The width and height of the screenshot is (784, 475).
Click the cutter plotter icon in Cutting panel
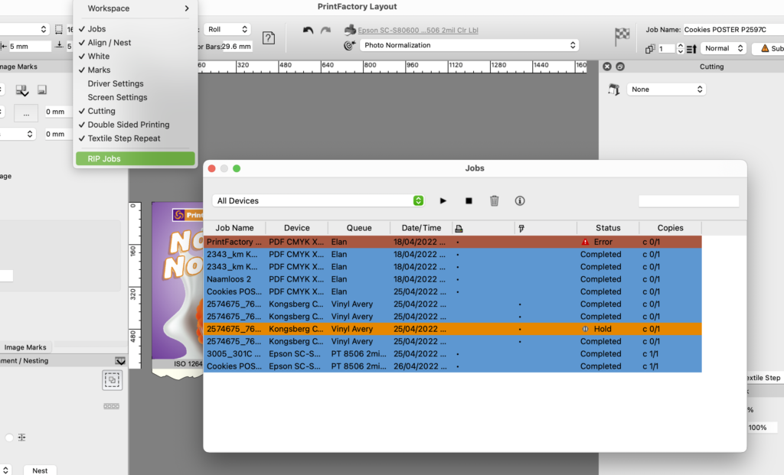[614, 89]
